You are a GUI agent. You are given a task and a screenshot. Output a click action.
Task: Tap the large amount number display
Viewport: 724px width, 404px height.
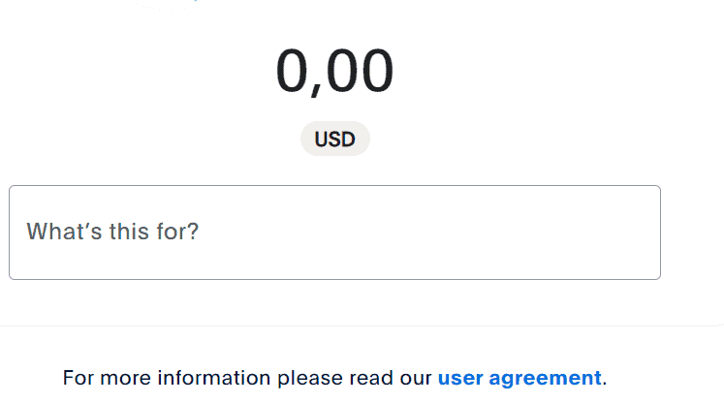coord(334,73)
